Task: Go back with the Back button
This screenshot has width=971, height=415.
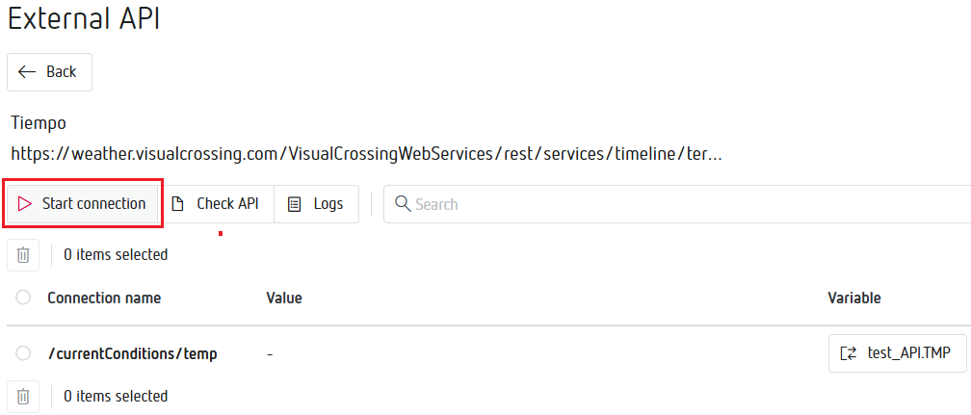Action: pos(50,72)
